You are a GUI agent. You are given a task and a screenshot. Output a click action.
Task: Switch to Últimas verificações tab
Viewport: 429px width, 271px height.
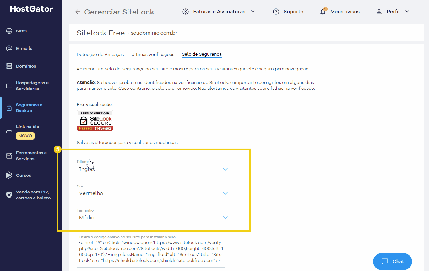click(153, 54)
